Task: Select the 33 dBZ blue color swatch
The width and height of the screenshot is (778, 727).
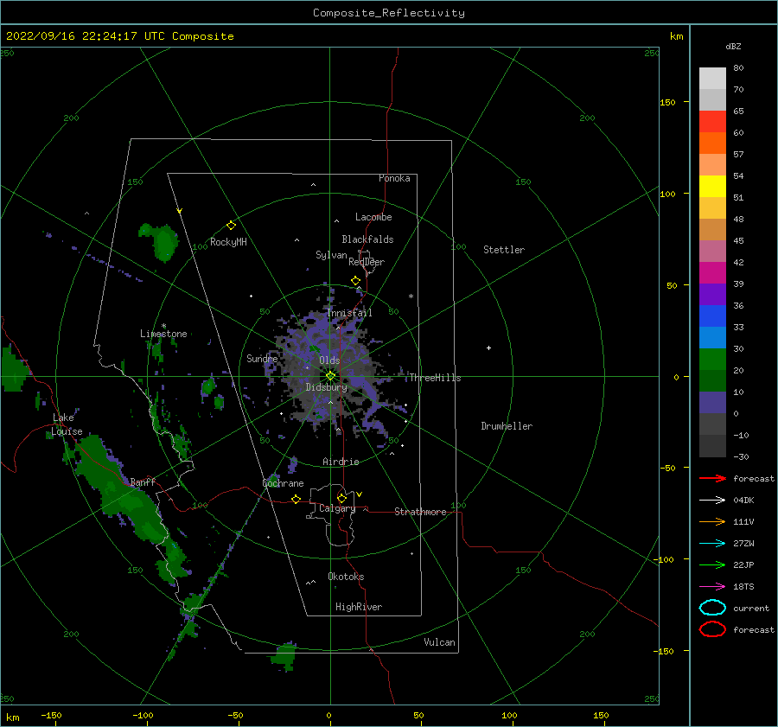Action: pos(712,337)
